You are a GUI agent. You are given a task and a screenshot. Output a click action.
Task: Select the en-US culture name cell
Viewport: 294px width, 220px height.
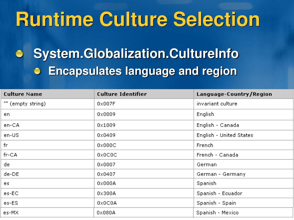click(47, 135)
